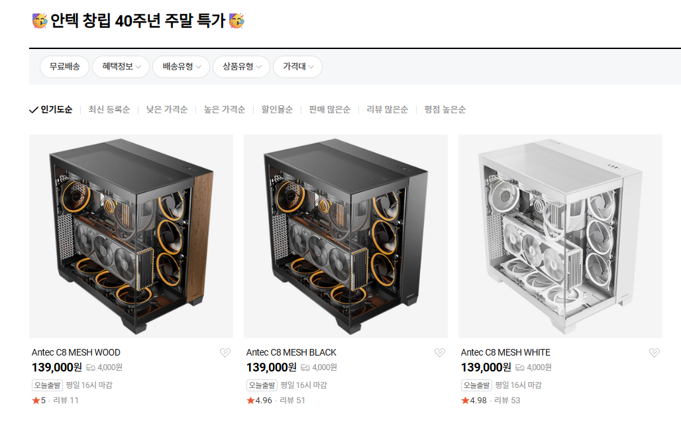Click the star rating 4.98 for MESH WHITE
The image size is (681, 439).
tap(474, 401)
